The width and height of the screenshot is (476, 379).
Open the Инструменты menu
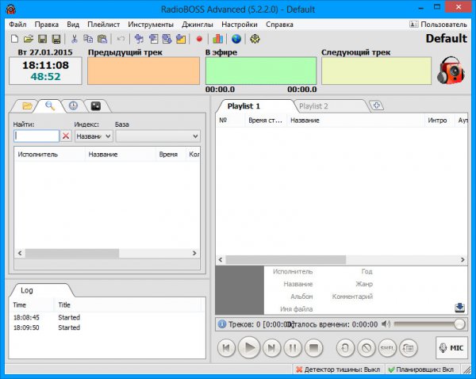point(151,25)
